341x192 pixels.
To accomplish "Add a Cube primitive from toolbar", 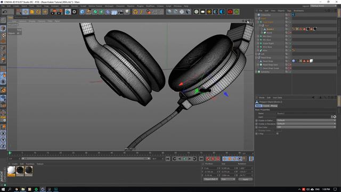I will pyautogui.click(x=82, y=12).
